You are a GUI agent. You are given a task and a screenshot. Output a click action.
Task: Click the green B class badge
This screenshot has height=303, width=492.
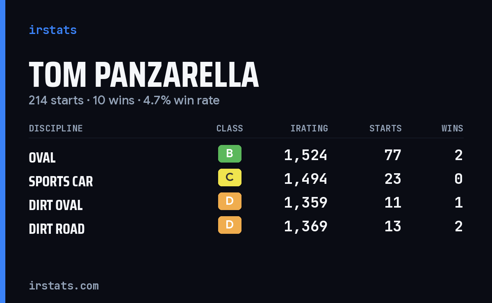click(230, 154)
